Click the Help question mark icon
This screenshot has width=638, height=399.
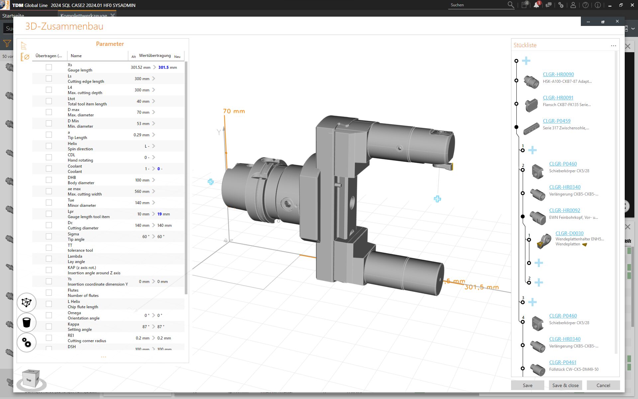(586, 5)
